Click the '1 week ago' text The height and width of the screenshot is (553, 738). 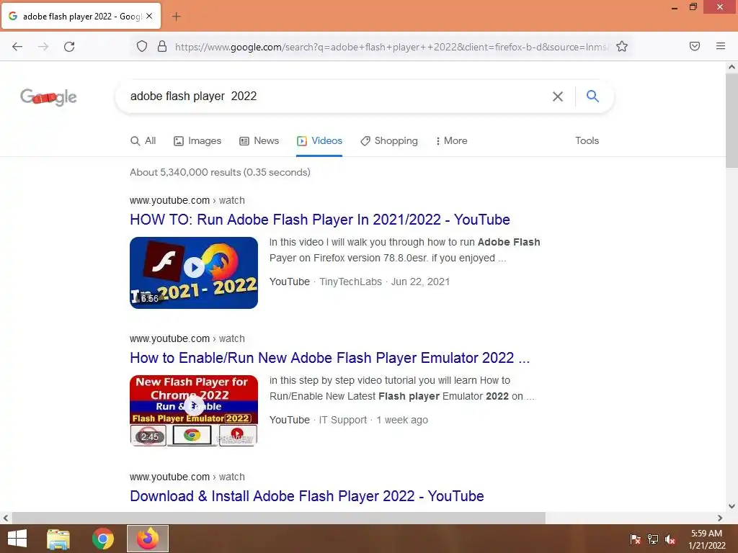pos(402,420)
